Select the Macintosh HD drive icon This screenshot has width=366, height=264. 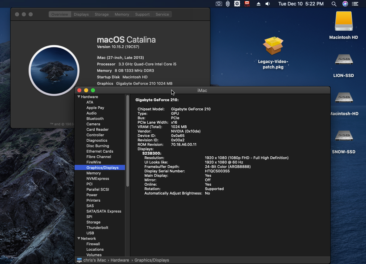(x=344, y=22)
